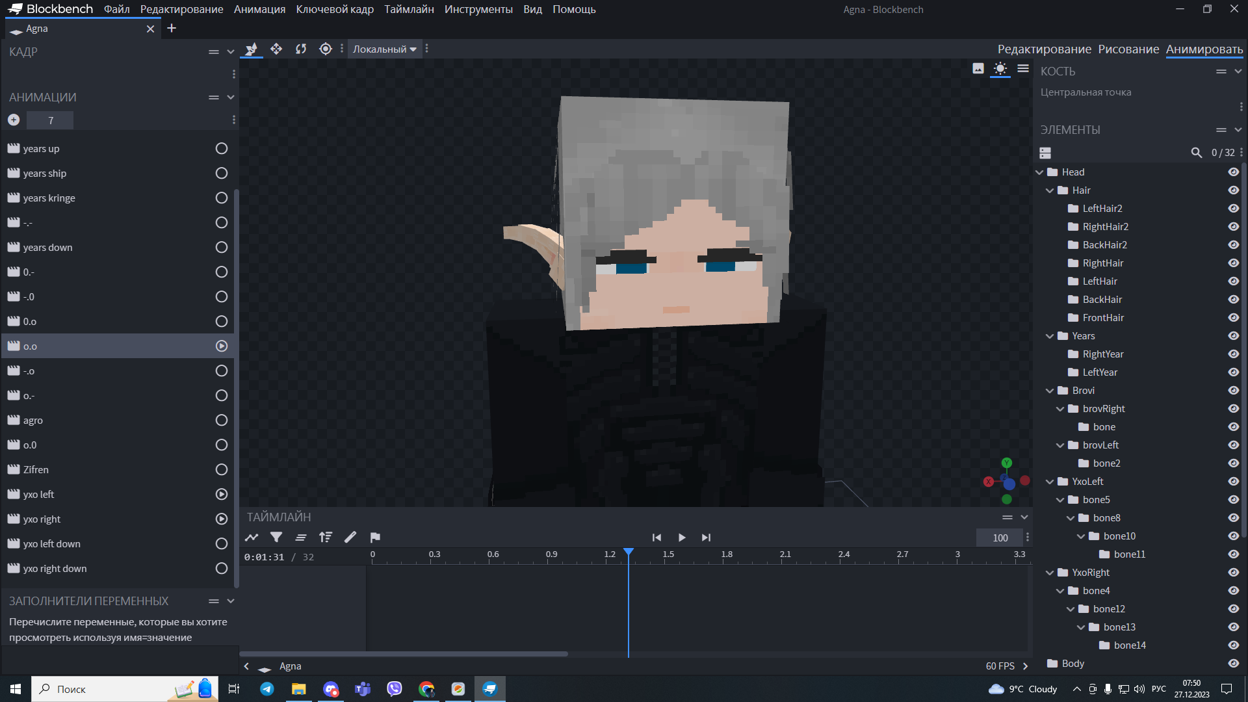Toggle visibility of RightYear
The image size is (1248, 702).
1233,354
